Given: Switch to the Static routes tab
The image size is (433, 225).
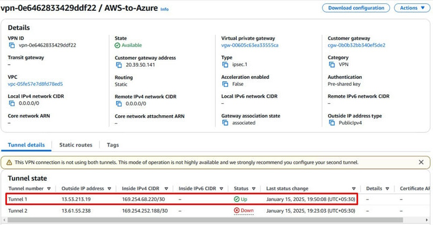Looking at the screenshot, I should 76,145.
